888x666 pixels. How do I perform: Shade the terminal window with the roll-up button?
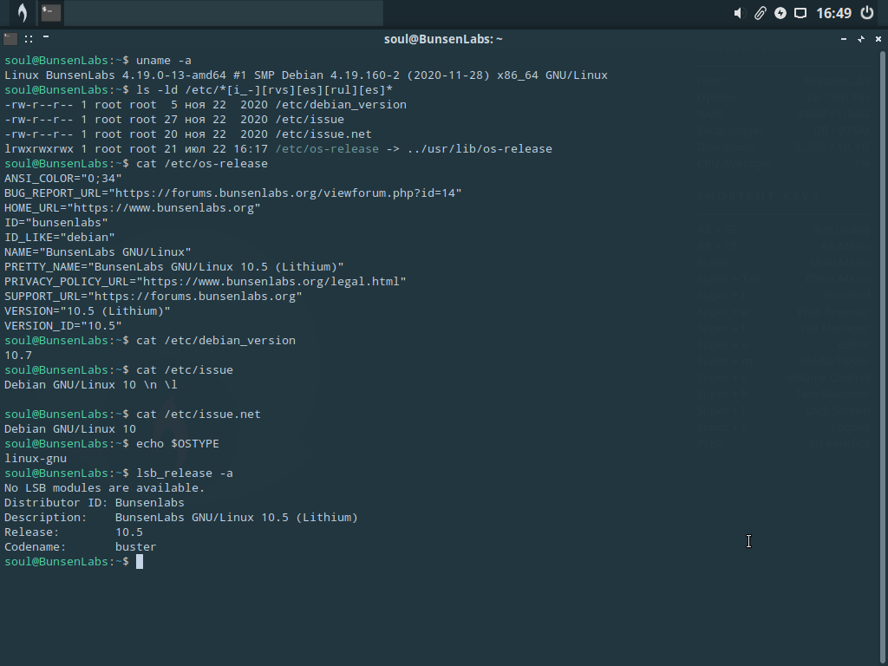[46, 36]
